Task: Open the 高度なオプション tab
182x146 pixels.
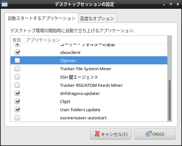Action: (97, 19)
